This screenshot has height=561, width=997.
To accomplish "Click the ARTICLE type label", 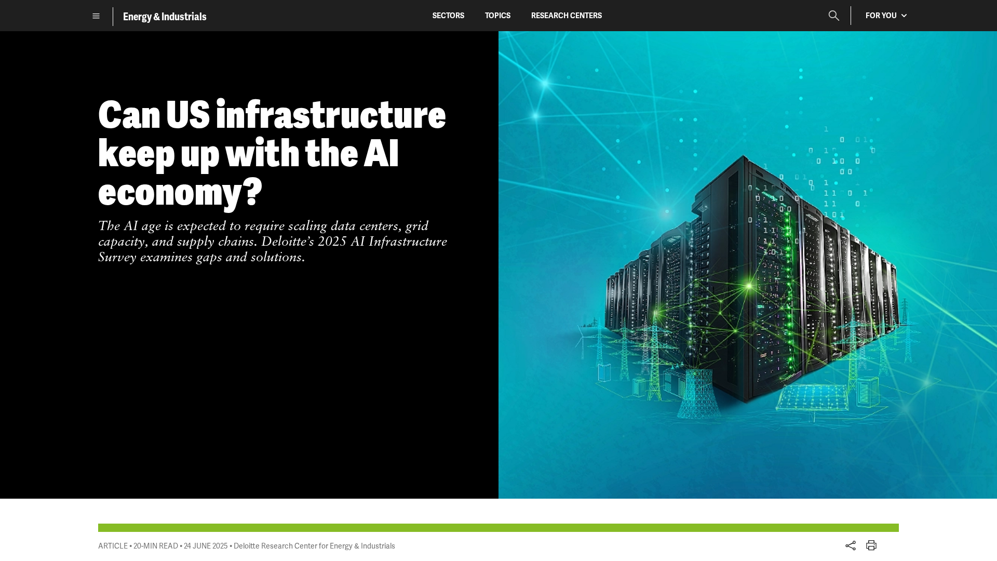I will 113,546.
